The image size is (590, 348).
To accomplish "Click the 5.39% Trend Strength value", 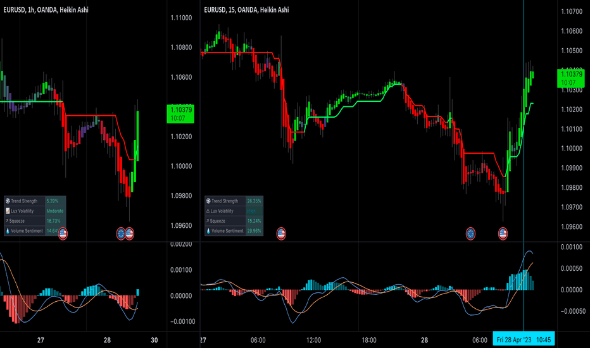I will click(x=53, y=201).
